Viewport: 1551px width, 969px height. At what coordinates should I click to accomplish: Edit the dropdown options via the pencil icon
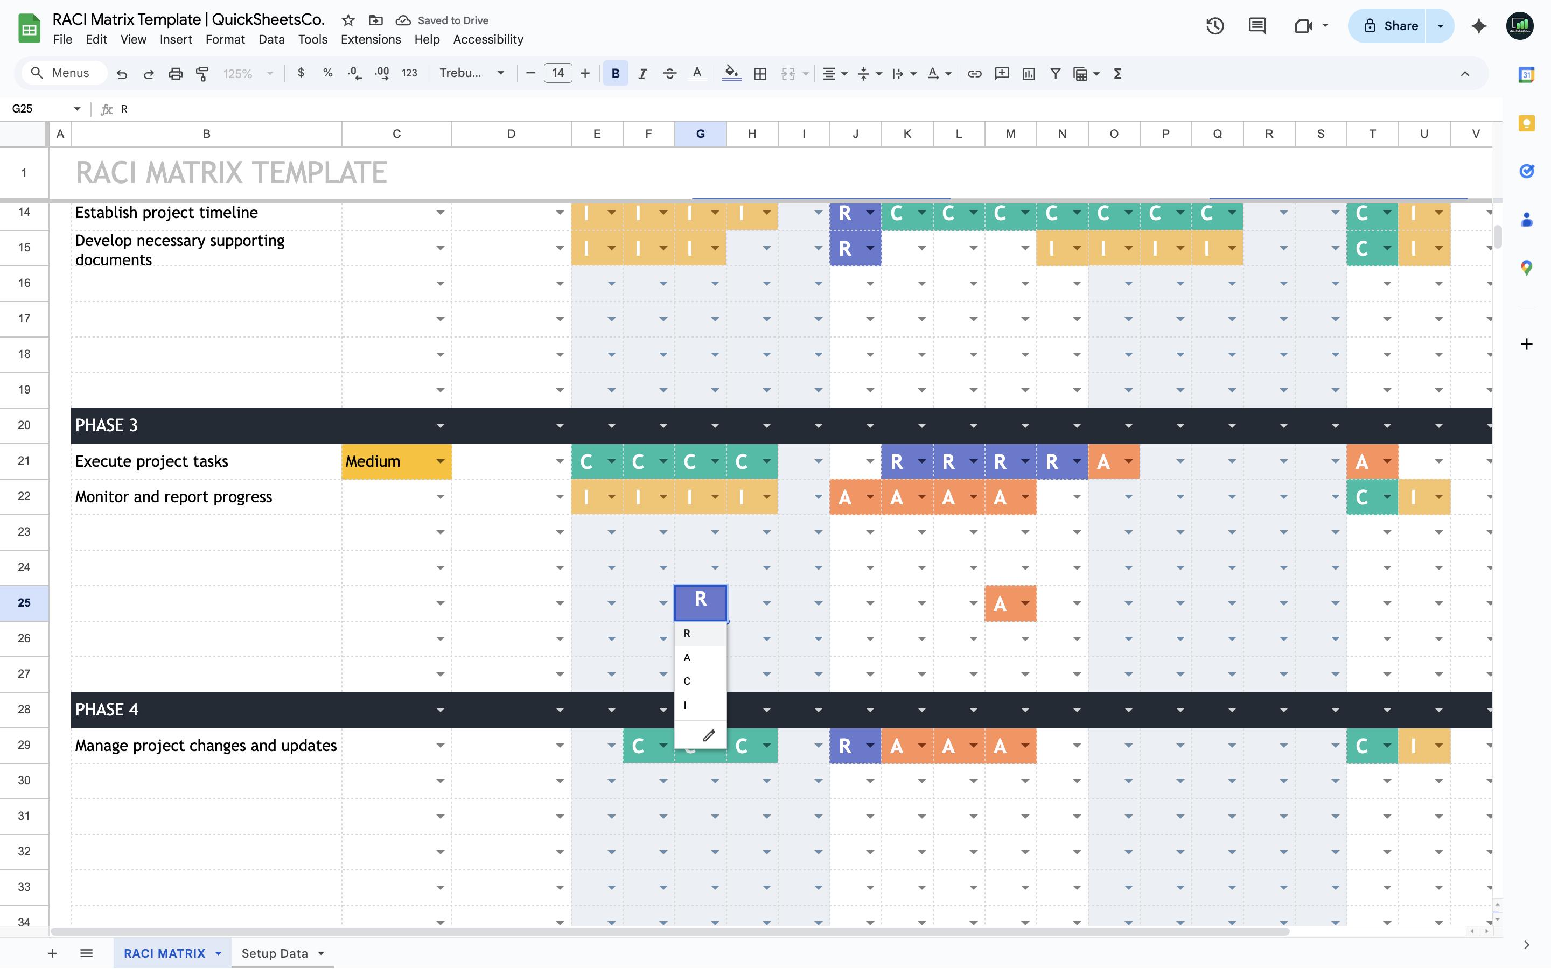(x=708, y=734)
